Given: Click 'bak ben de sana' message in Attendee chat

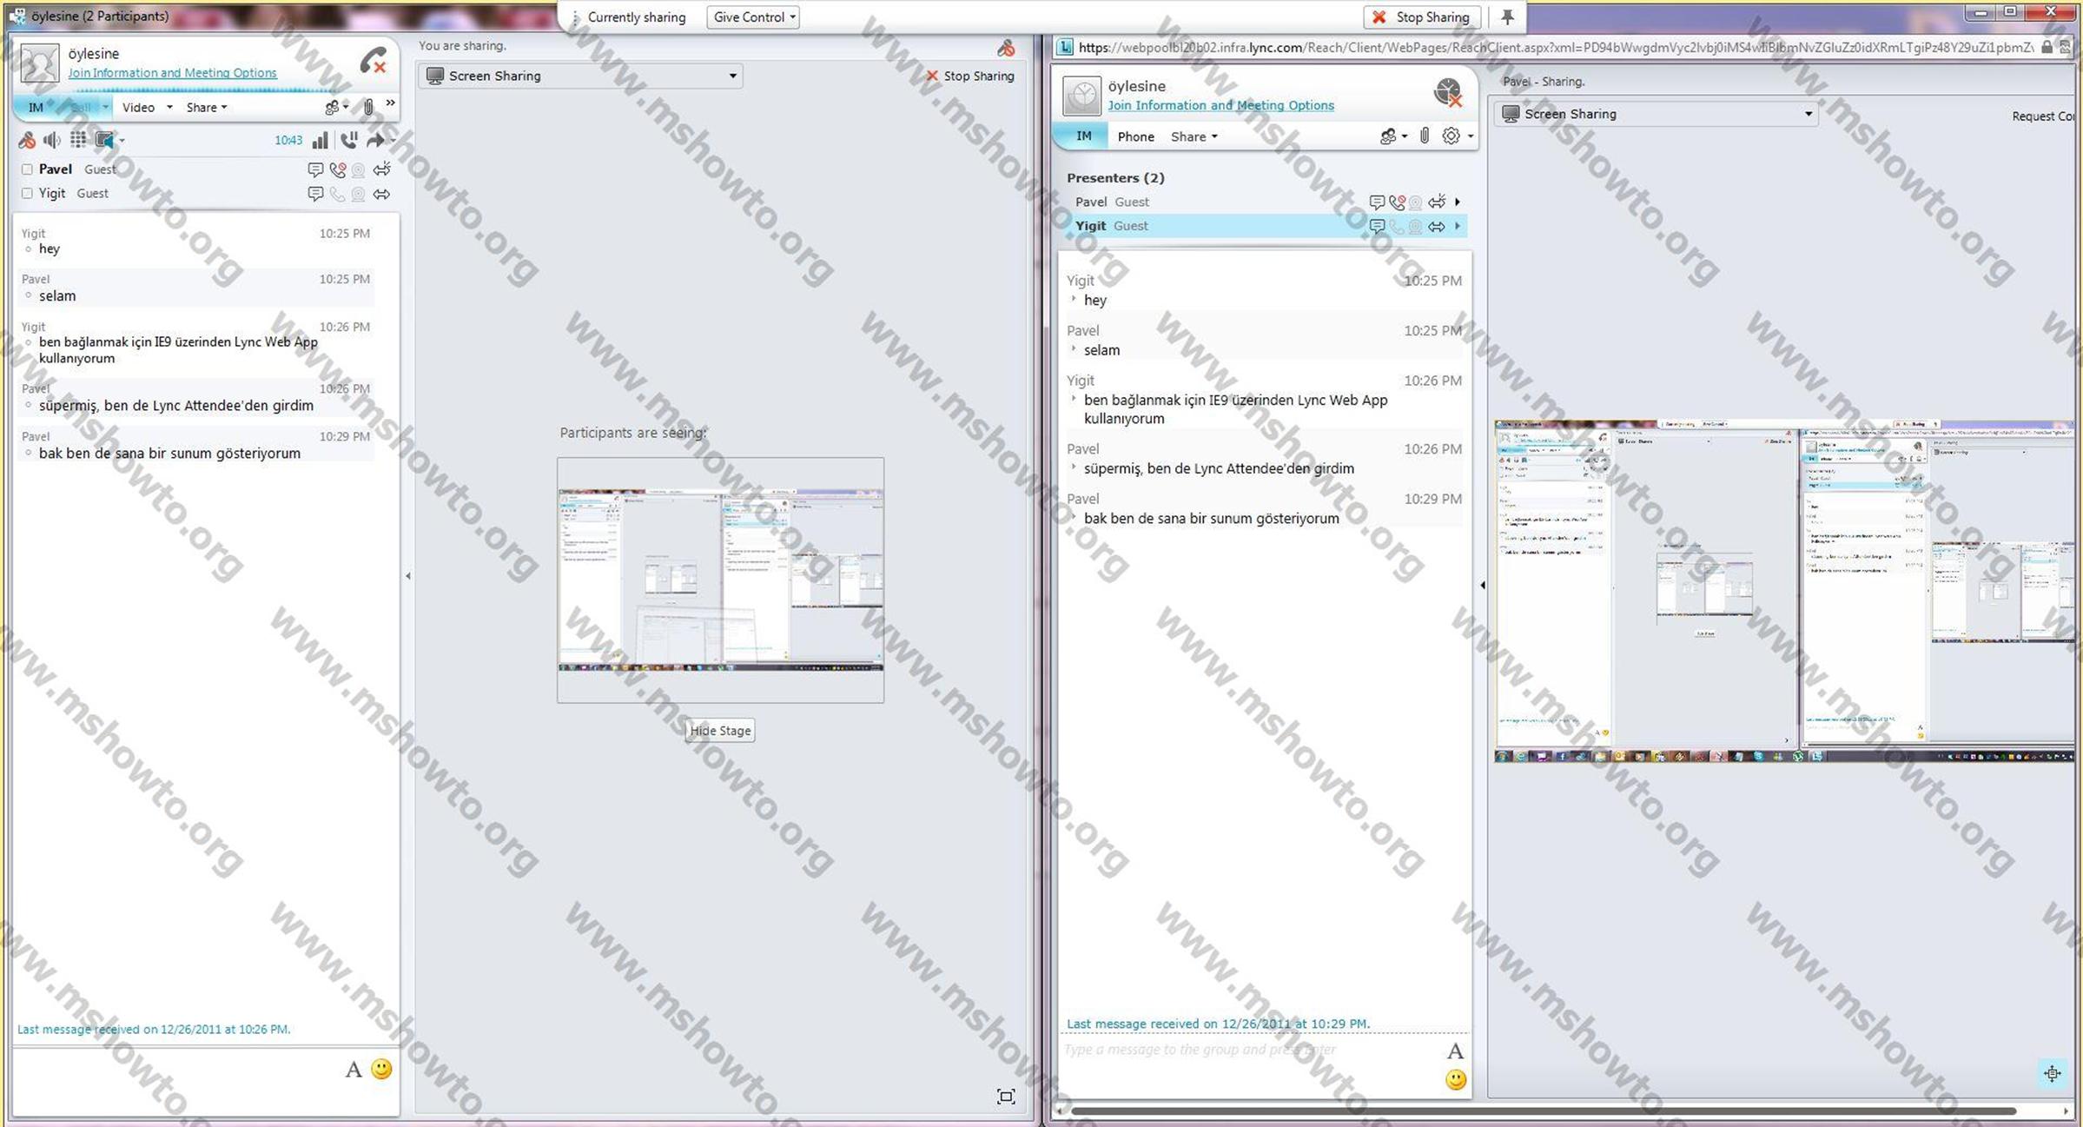Looking at the screenshot, I should (x=169, y=454).
